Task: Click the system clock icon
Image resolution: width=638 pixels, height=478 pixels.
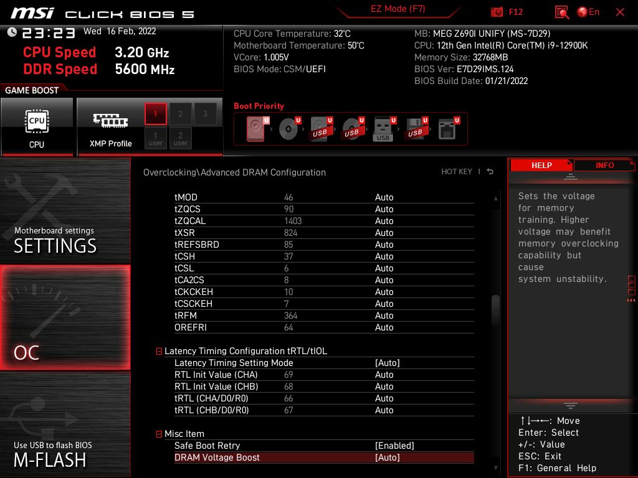Action: [12, 32]
